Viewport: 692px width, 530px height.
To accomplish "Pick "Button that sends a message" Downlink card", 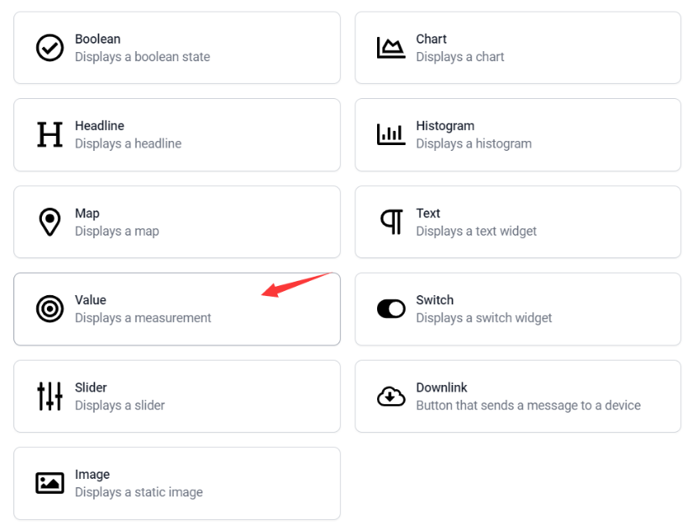I will 517,396.
